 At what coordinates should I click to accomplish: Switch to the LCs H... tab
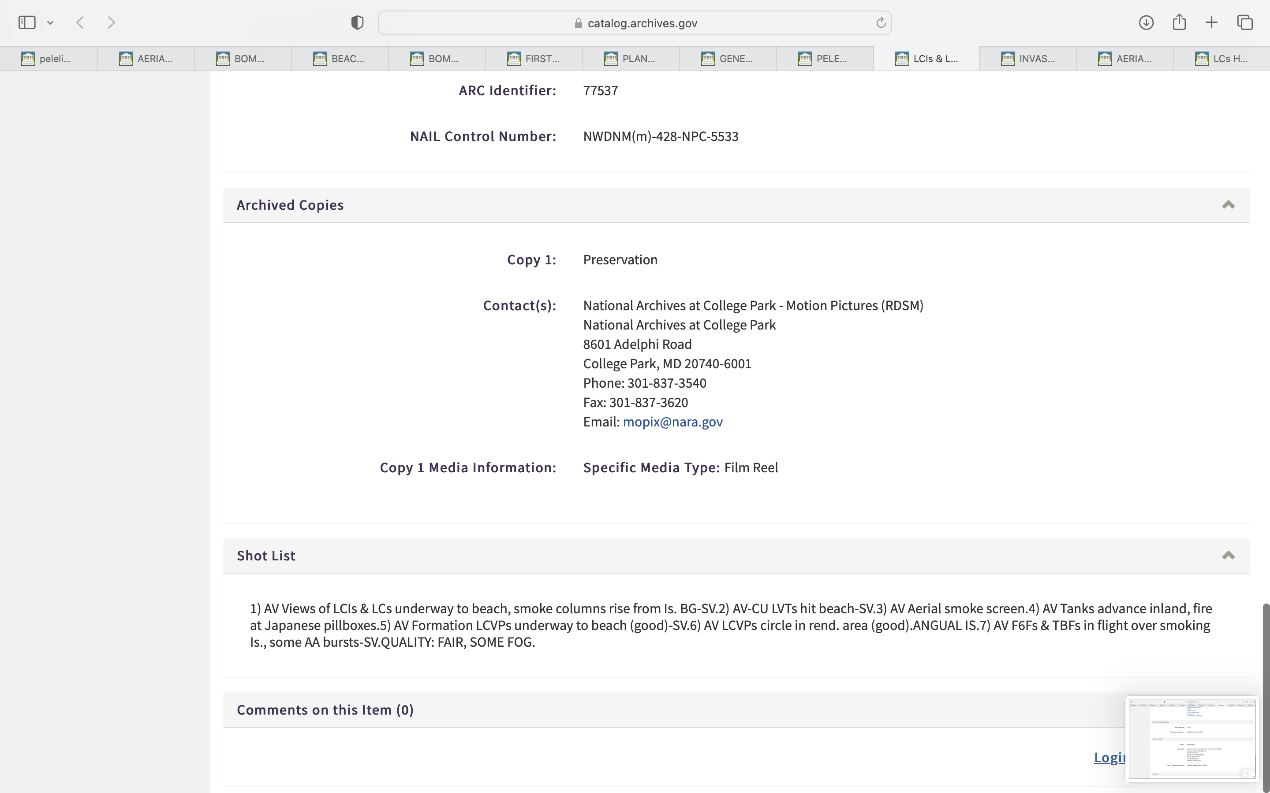tap(1221, 59)
